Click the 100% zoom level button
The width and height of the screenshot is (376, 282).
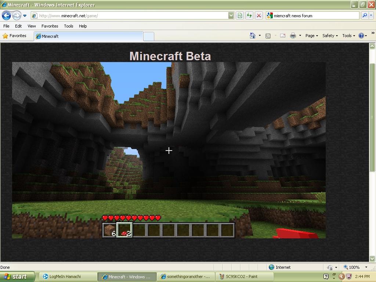351,267
